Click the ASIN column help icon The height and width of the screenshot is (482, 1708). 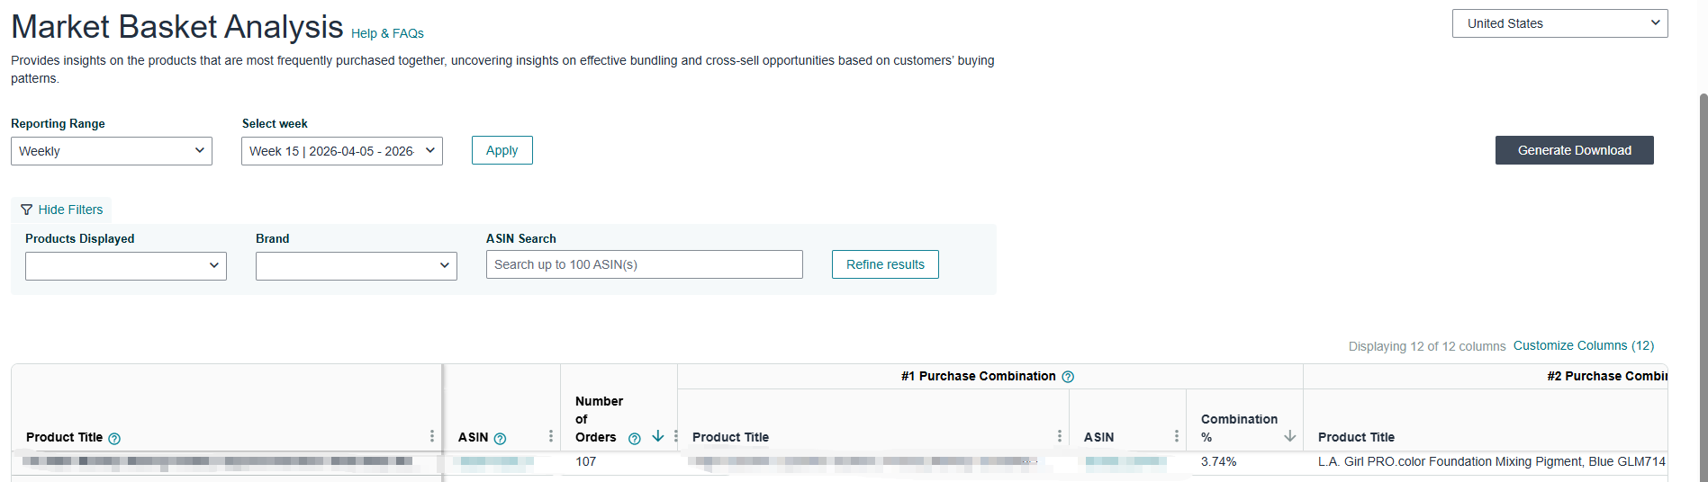tap(500, 439)
